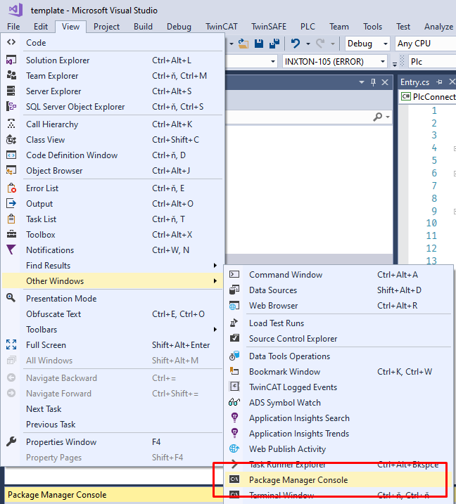456x504 pixels.
Task: Click the Properties Window wrench icon
Action: [11, 441]
